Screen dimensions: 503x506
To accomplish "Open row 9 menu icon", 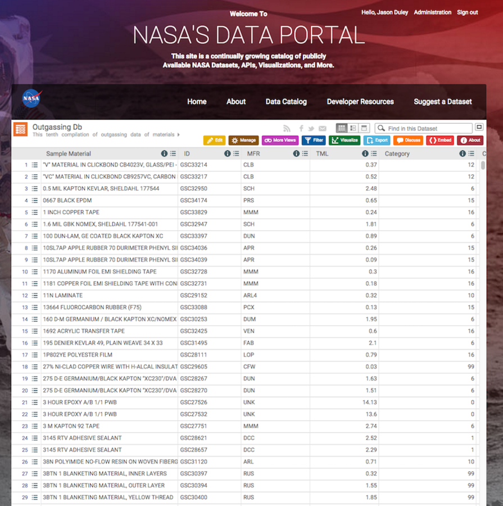I will point(35,260).
